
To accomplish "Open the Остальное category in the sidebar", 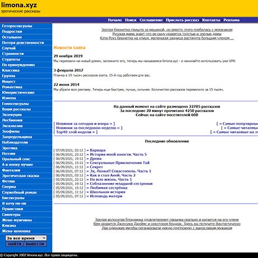I will [12, 37].
